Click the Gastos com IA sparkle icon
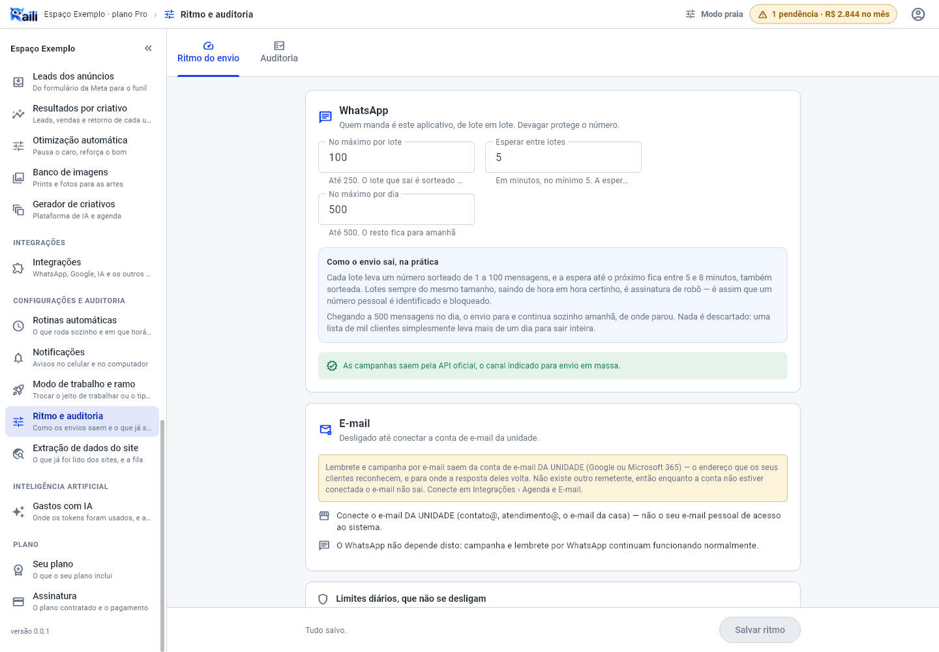This screenshot has width=939, height=652. tap(18, 511)
